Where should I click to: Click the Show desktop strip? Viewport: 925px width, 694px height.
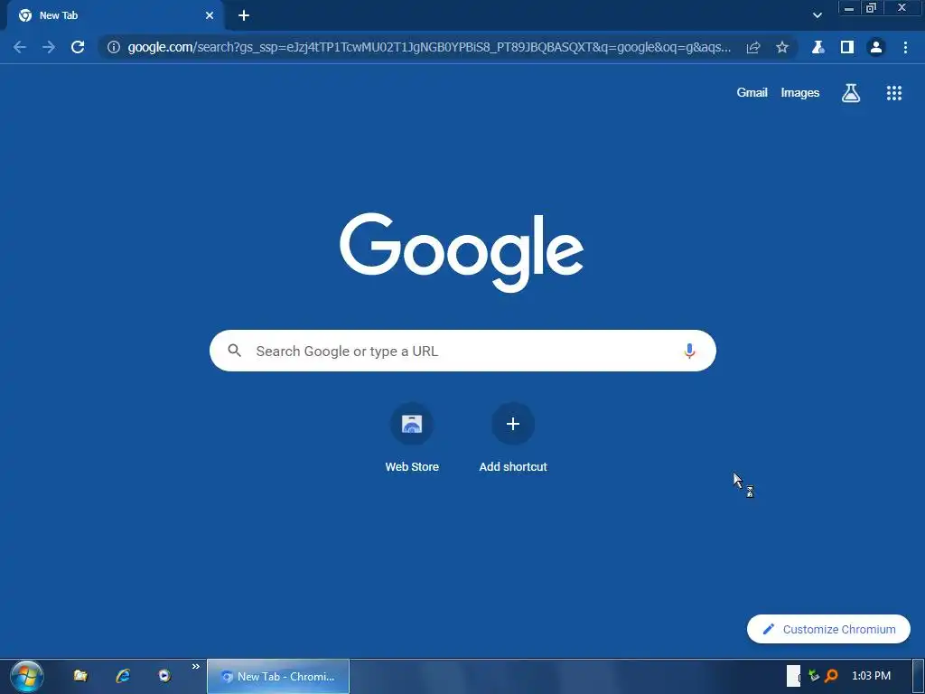point(919,676)
